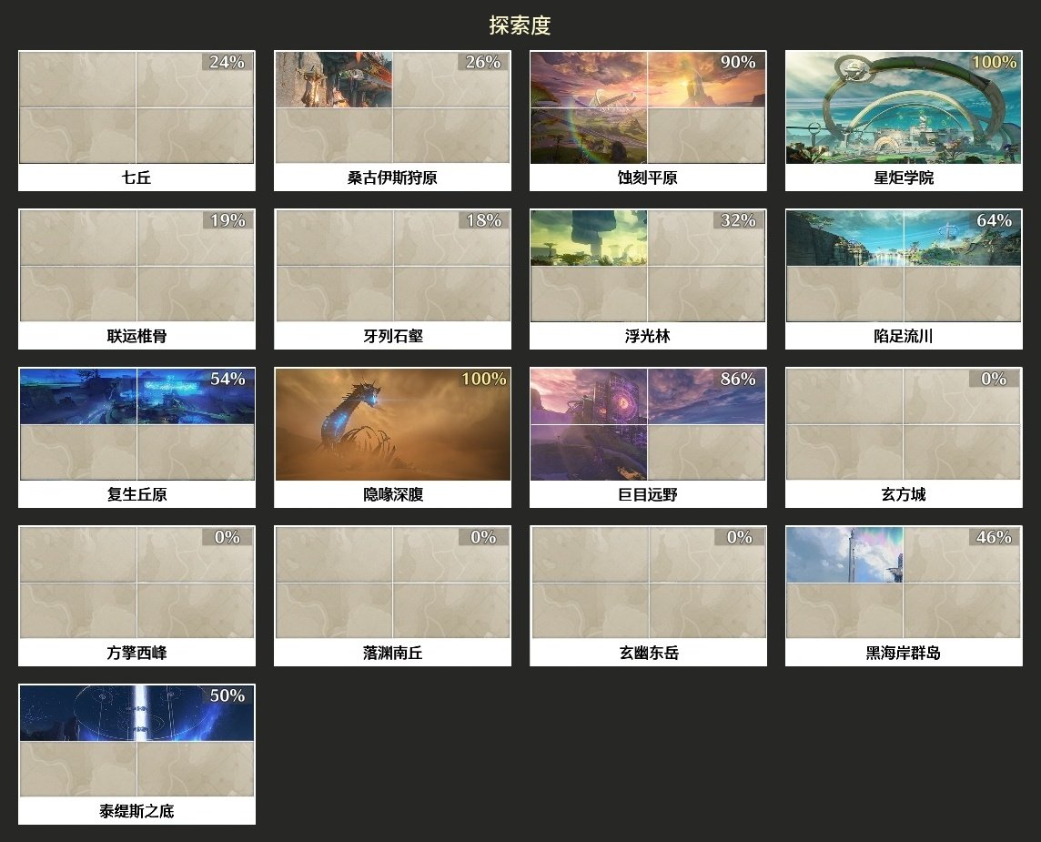Click the 探索度 page heading

[x=520, y=25]
